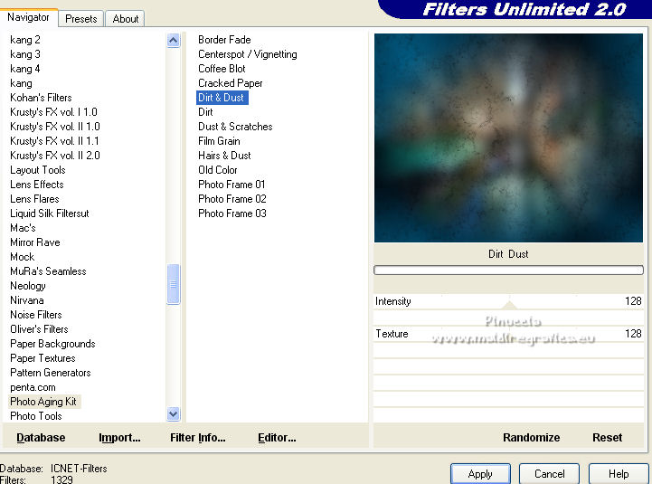This screenshot has width=652, height=484.
Task: Open Filter Info...
Action: click(x=197, y=437)
